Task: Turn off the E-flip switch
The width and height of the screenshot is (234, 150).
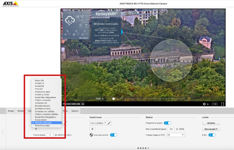Action: coord(212,135)
